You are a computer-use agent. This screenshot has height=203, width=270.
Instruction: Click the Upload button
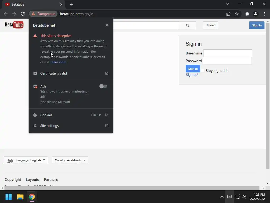coord(210,25)
